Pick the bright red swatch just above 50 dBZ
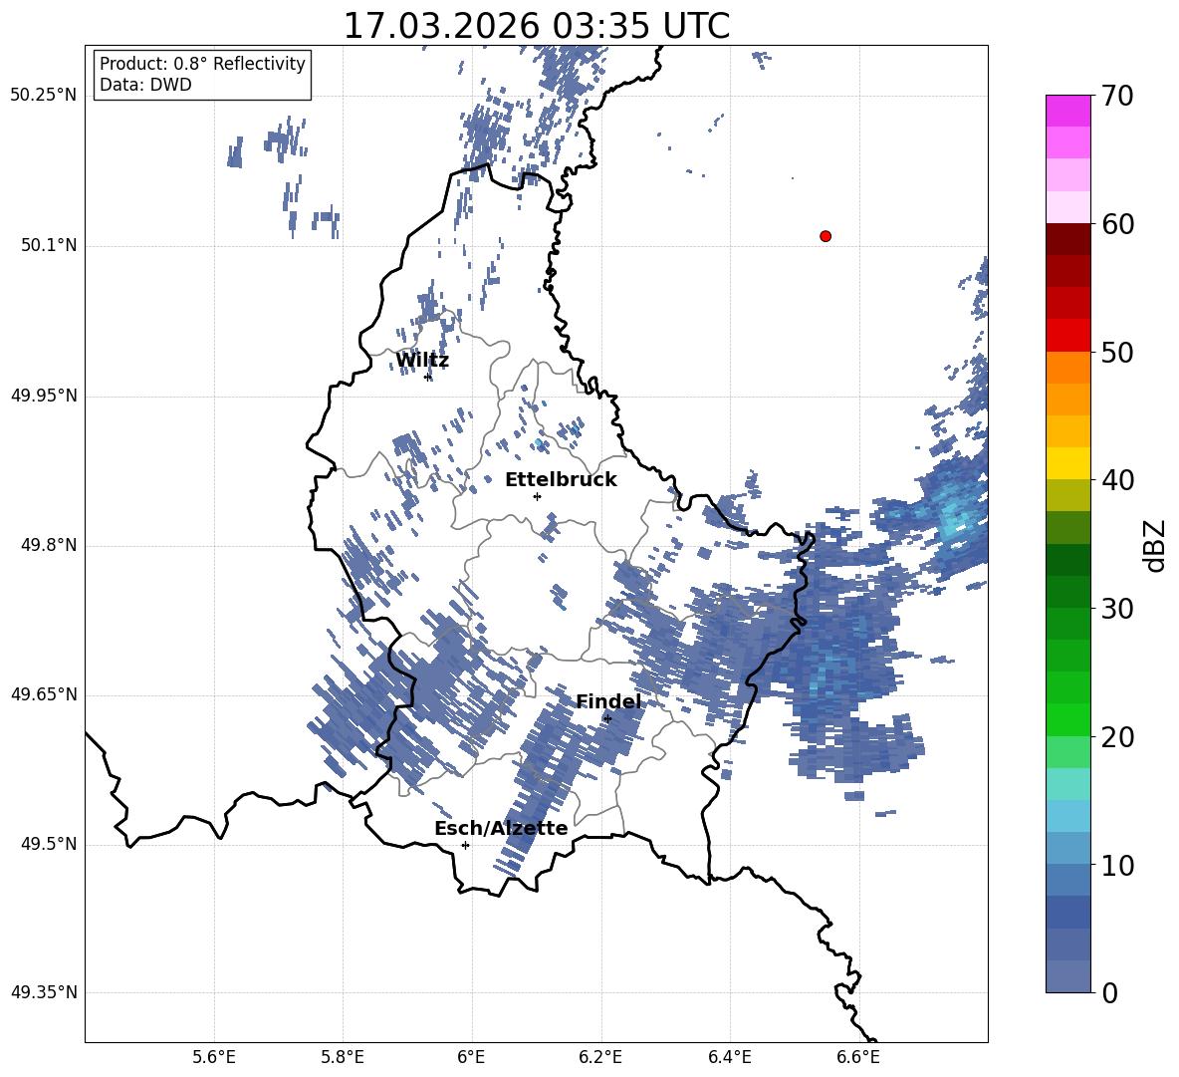Viewport: 1179px width, 1077px height. 1068,336
